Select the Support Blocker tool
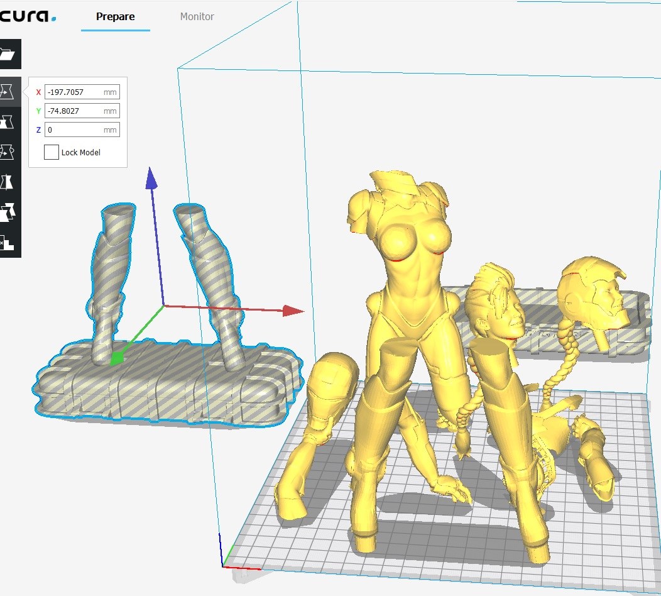Screen dimensions: 661x596 pos(8,243)
